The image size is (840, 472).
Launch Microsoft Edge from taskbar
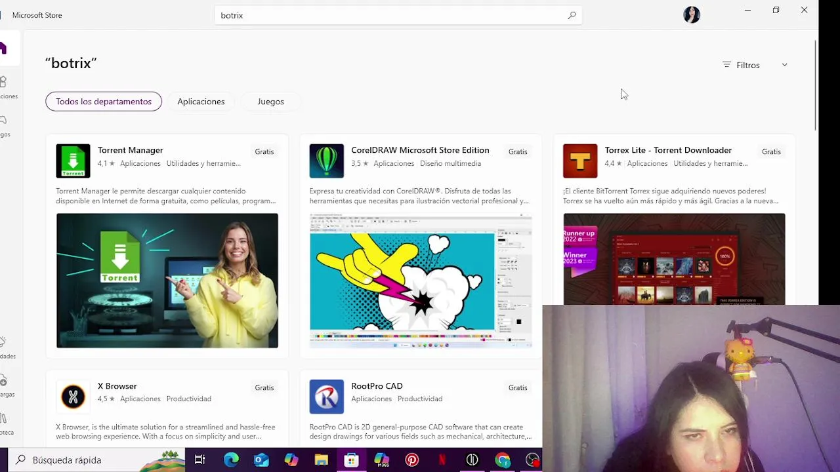(x=231, y=460)
